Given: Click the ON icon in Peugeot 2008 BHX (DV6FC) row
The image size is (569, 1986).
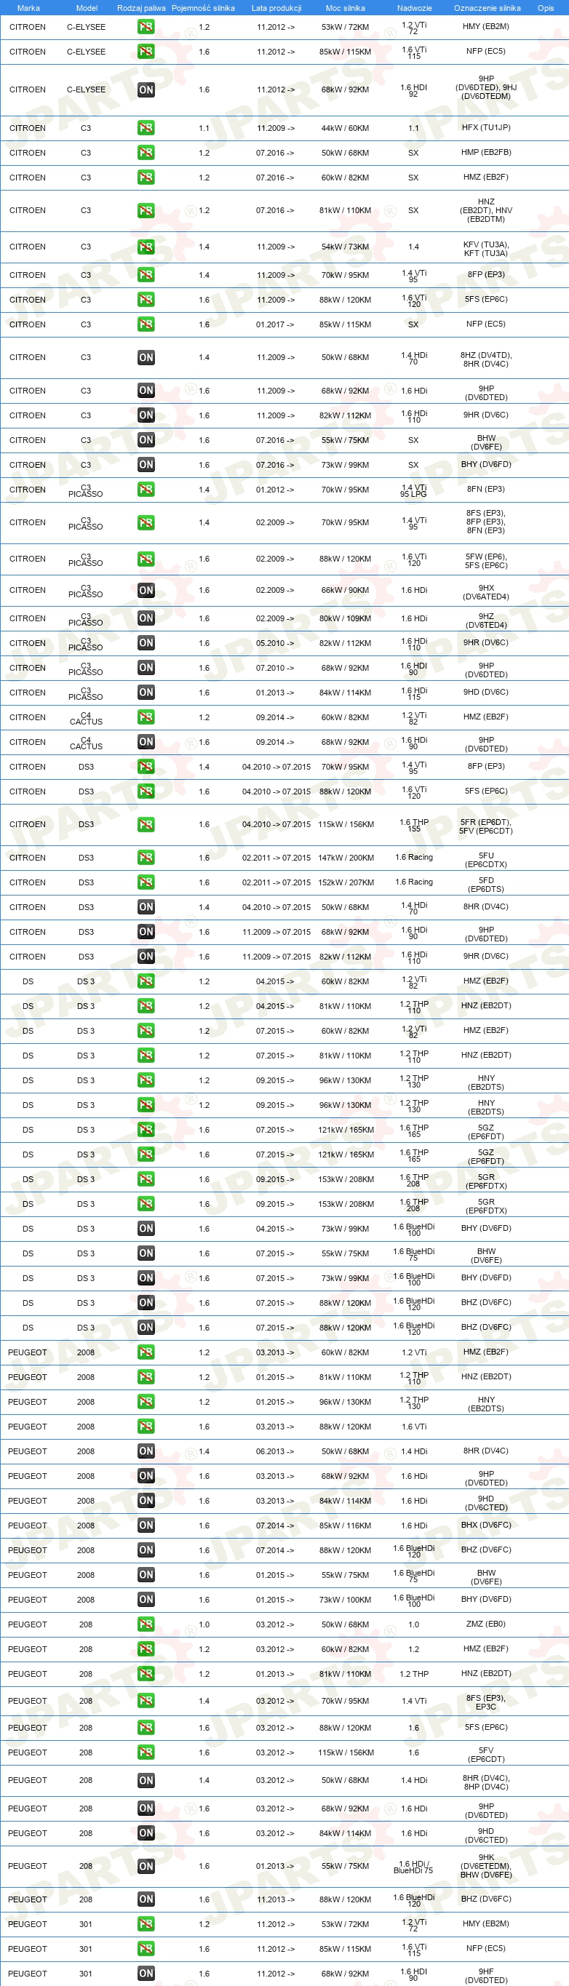Looking at the screenshot, I should coord(146,1526).
